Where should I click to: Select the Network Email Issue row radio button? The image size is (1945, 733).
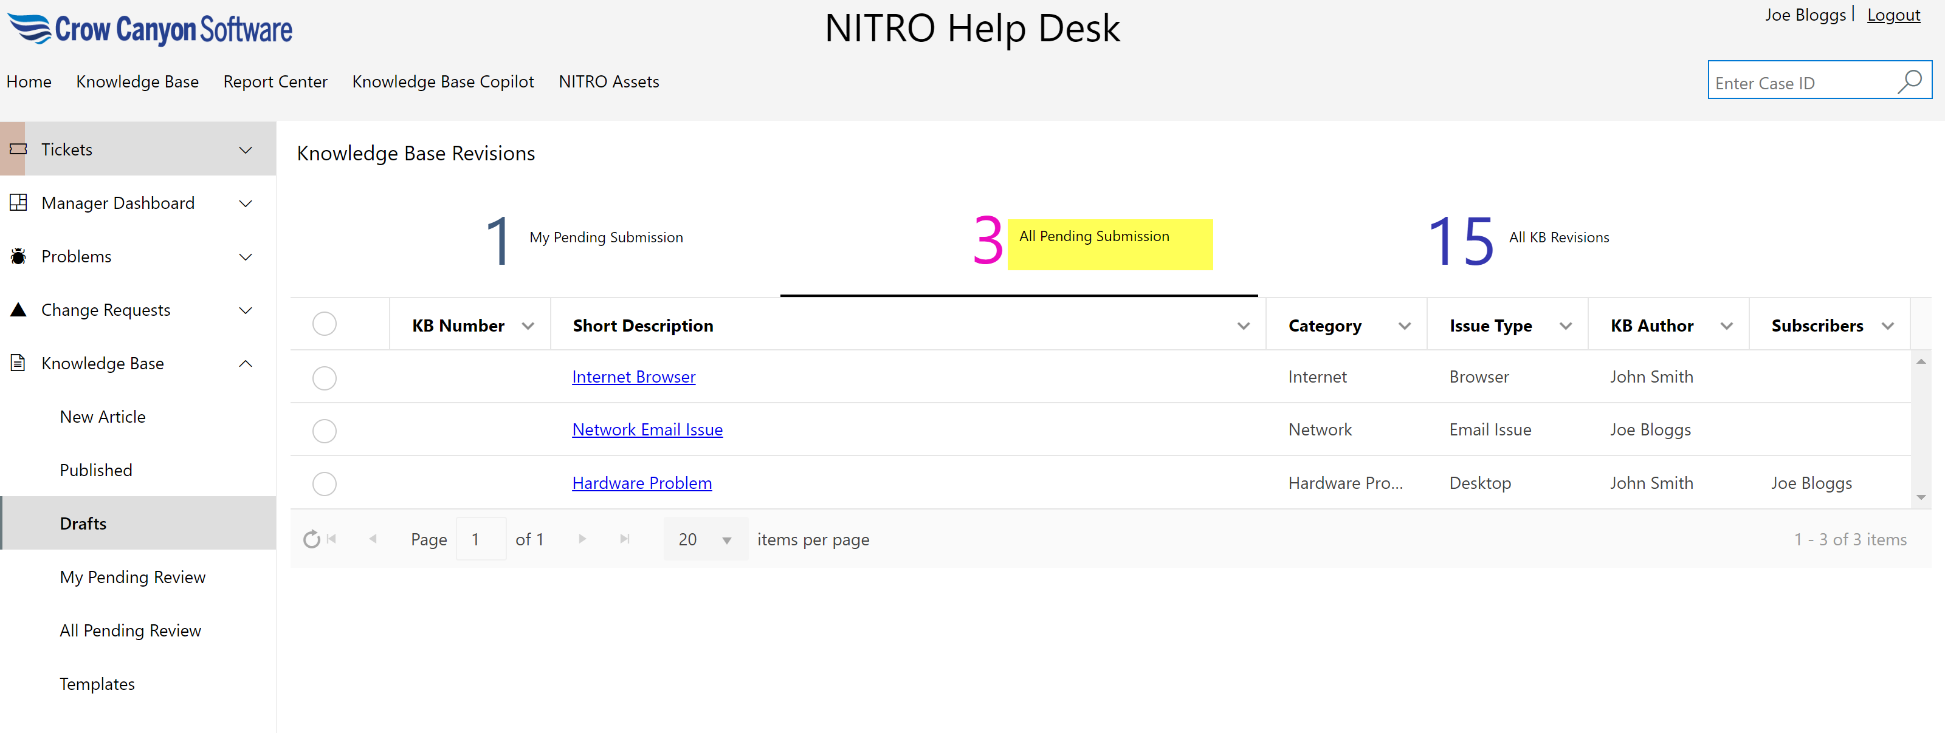click(x=324, y=430)
